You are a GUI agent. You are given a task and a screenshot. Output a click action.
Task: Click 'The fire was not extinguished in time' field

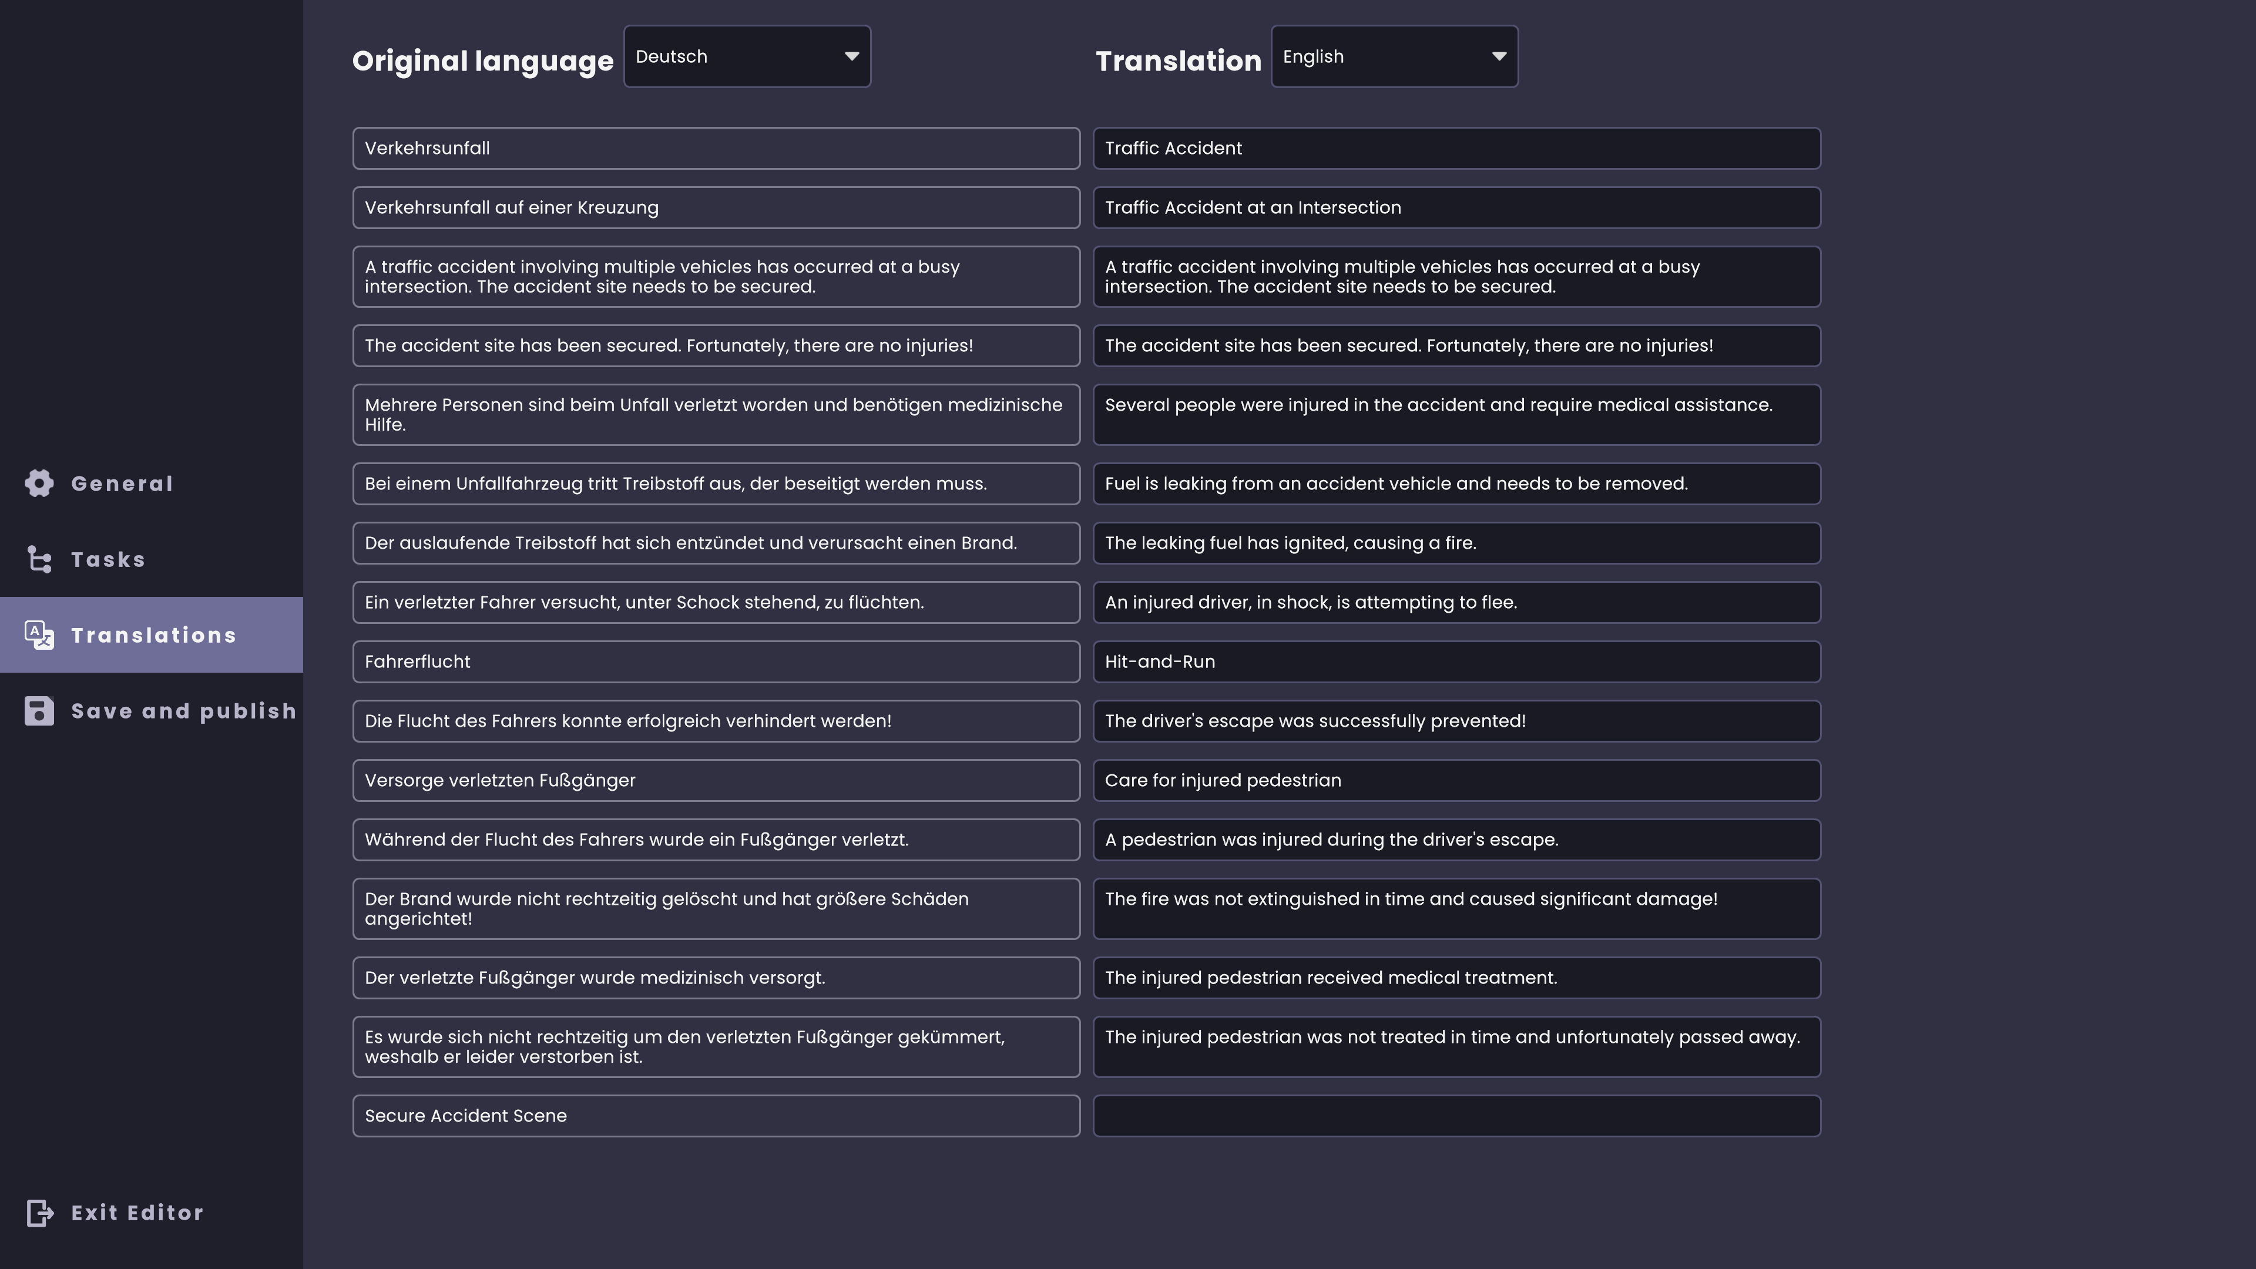point(1456,908)
